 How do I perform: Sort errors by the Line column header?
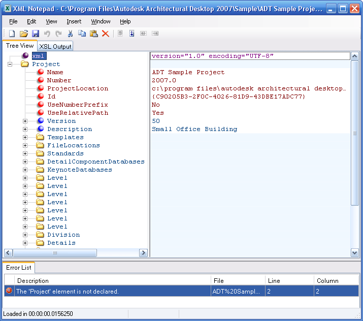click(289, 281)
